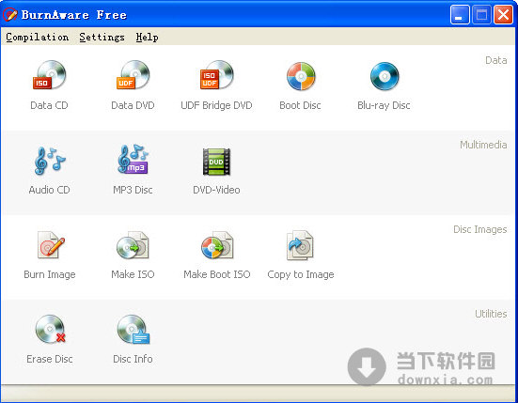Click the "DVD-Video" label
The width and height of the screenshot is (518, 403).
pyautogui.click(x=216, y=190)
